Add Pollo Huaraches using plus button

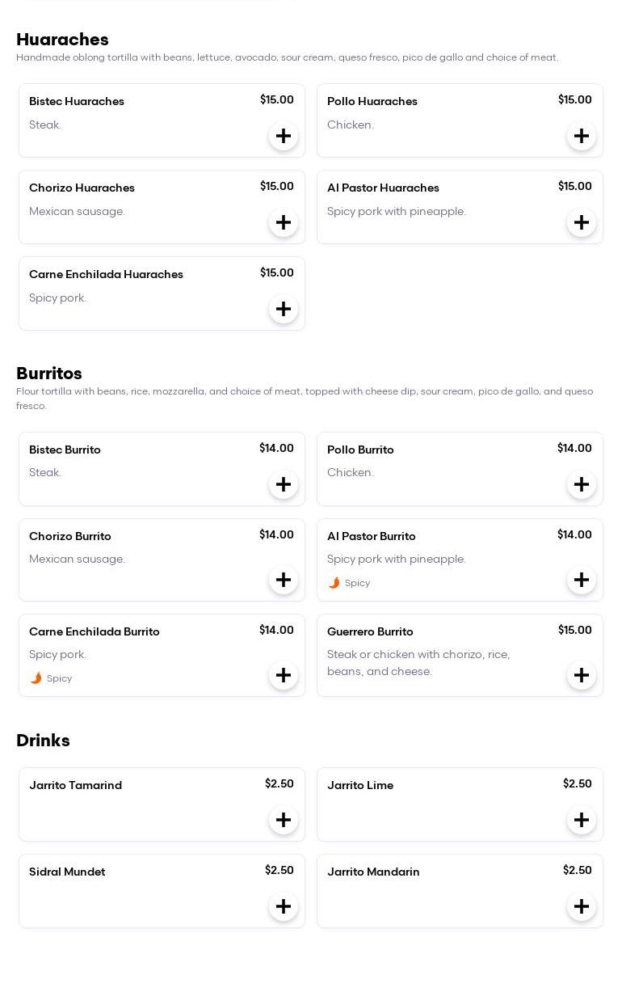pos(582,136)
